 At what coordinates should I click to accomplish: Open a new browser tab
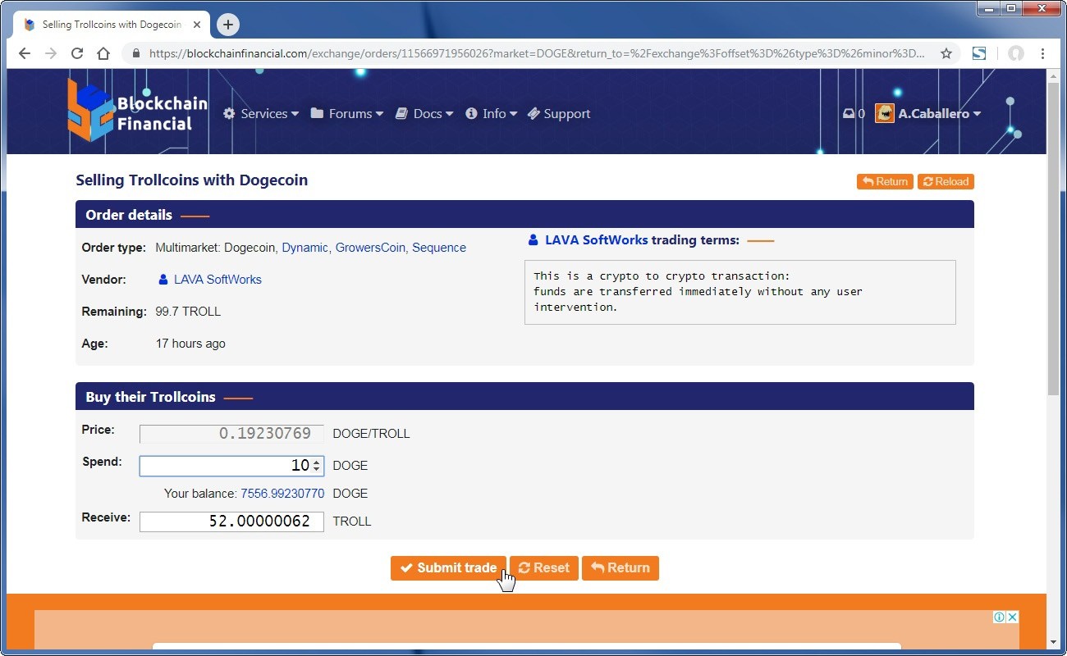click(x=228, y=25)
